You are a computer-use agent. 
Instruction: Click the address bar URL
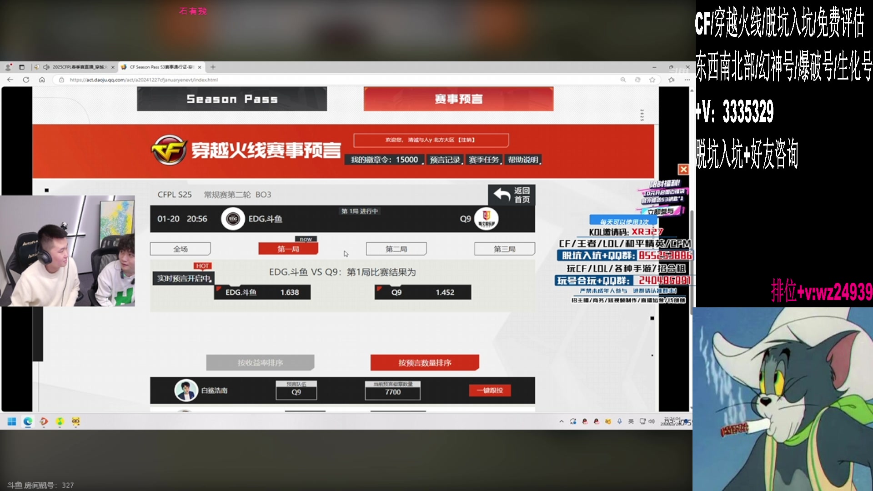pos(144,80)
